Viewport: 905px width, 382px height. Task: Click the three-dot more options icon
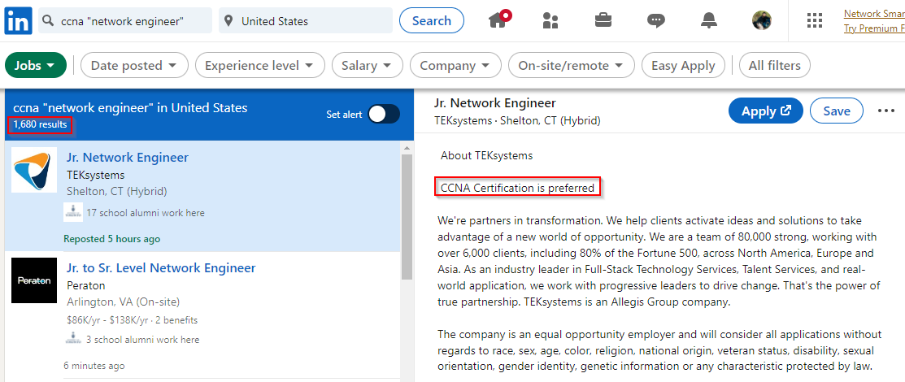pos(886,111)
